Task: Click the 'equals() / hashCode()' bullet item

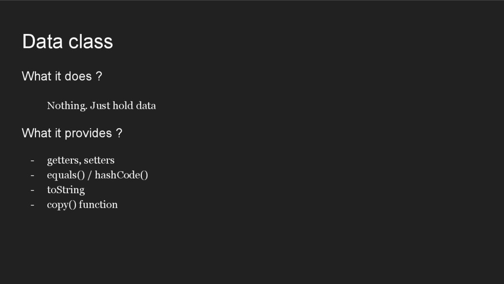Action: click(97, 175)
